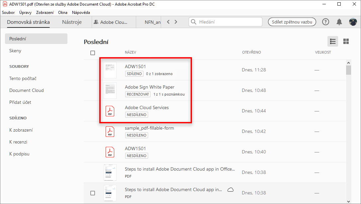Screen dimensions: 361x204
Task: Click the 'Dnes, 10:48' opened time
Action: click(x=254, y=90)
